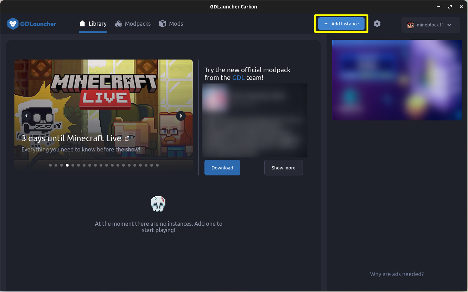This screenshot has height=292, width=468.
Task: Advance to the next news slide
Action: coord(181,116)
